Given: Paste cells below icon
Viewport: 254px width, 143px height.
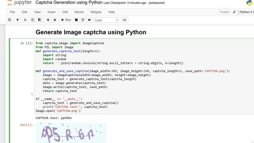Looking at the screenshot, I should [40, 20].
